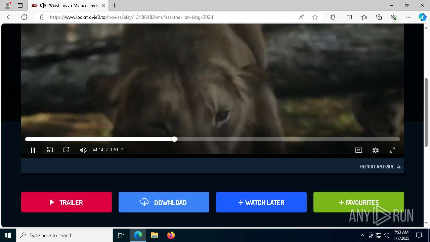Open File Explorer from taskbar

(x=155, y=235)
